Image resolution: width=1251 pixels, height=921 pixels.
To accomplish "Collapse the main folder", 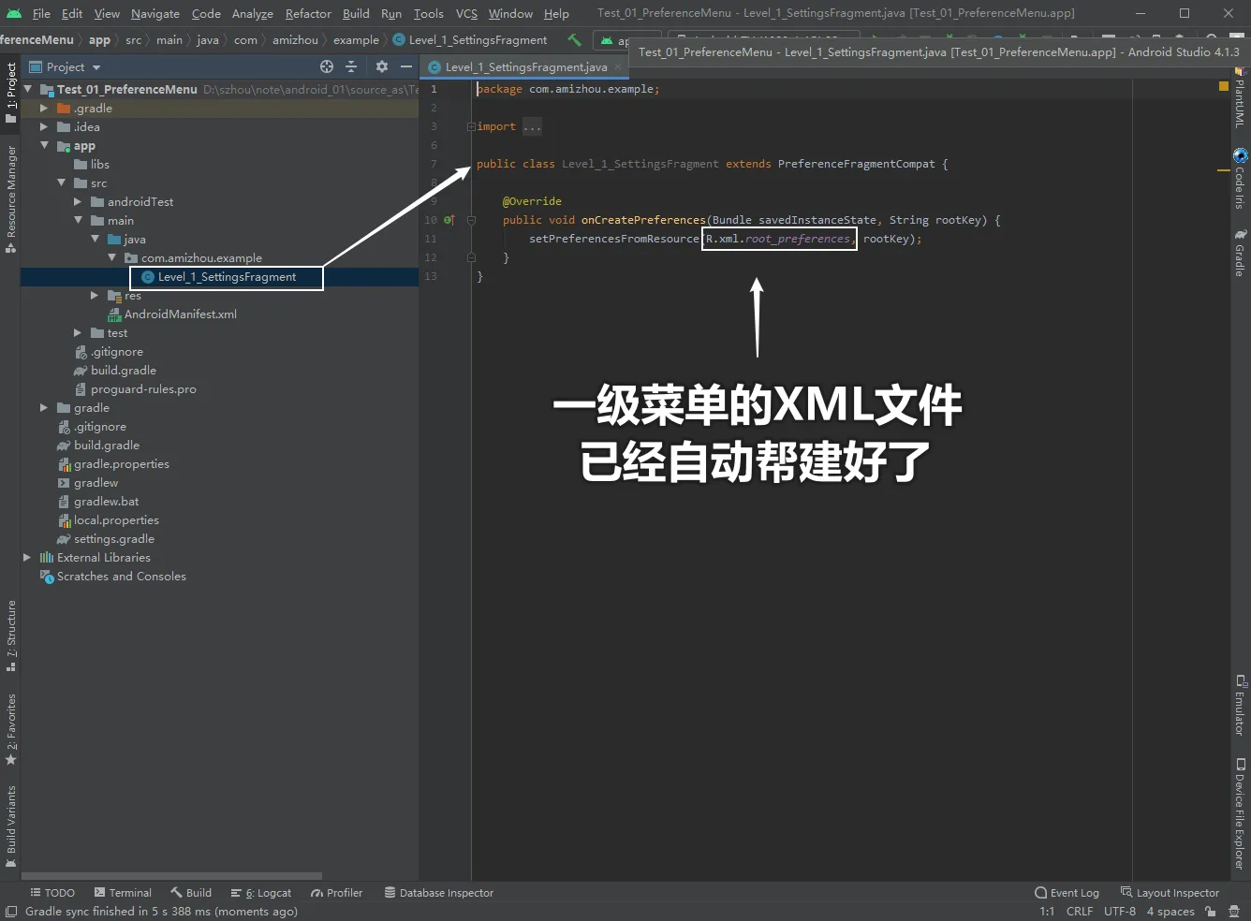I will [x=78, y=220].
